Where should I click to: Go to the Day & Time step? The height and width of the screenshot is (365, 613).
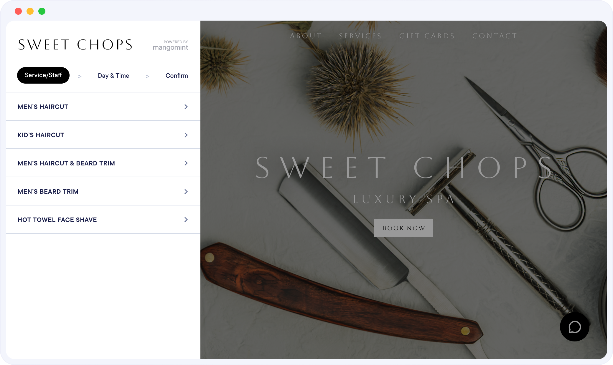tap(113, 76)
